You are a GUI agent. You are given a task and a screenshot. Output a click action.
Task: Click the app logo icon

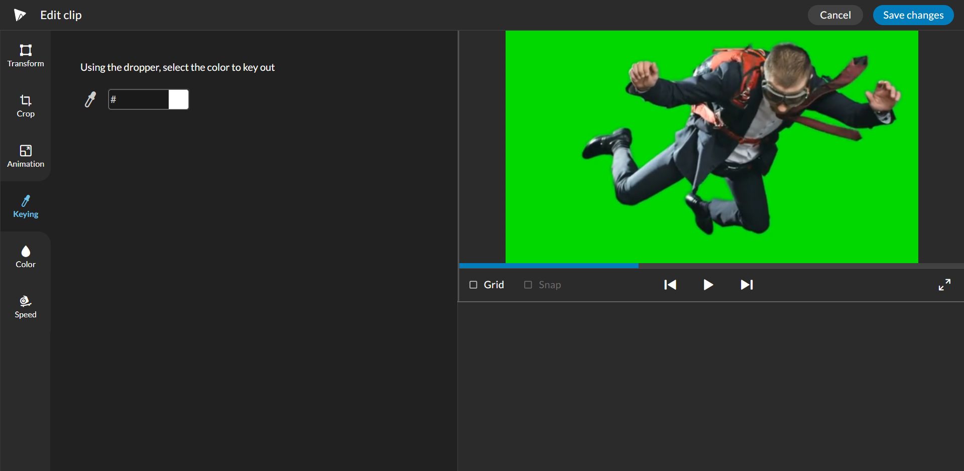coord(20,15)
